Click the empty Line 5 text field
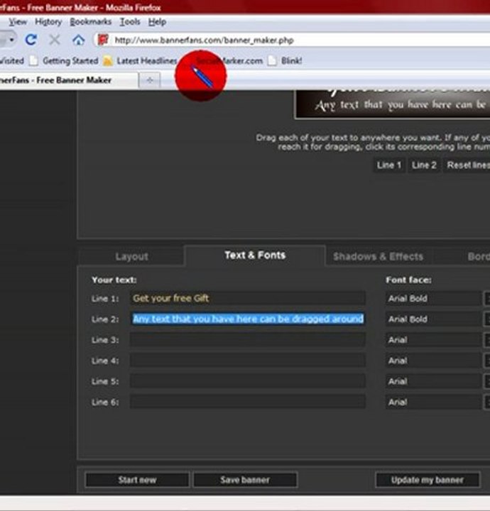 point(248,381)
